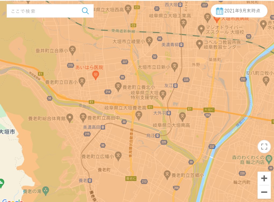Click the 岐阜県立大垣工業高 school pin
Screen dimensions: 274x202
coord(183,23)
